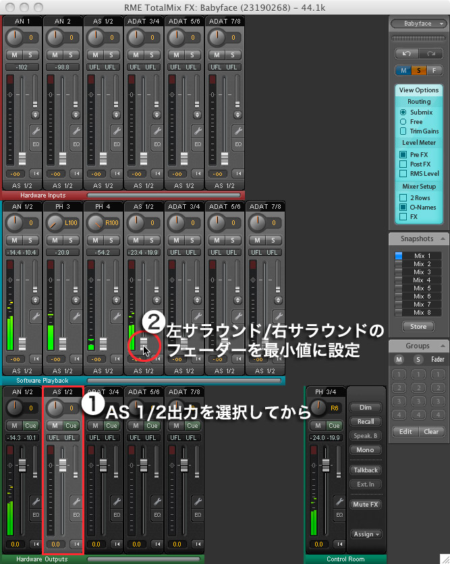Open settings wrench on PH 3 playback channel
The height and width of the screenshot is (564, 450).
pos(76,316)
